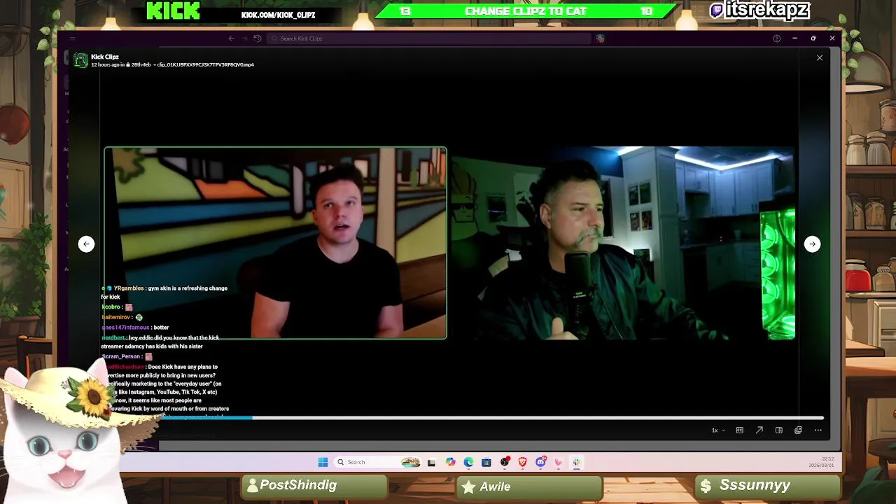Click the clip mp4 file name
896x504 pixels.
click(206, 64)
